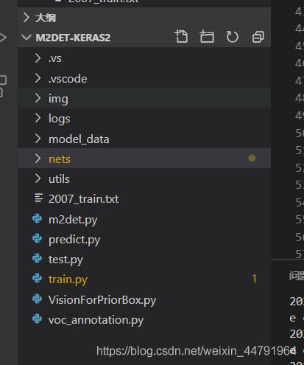Expand the .vscode folder
The height and width of the screenshot is (365, 304).
pos(144,78)
